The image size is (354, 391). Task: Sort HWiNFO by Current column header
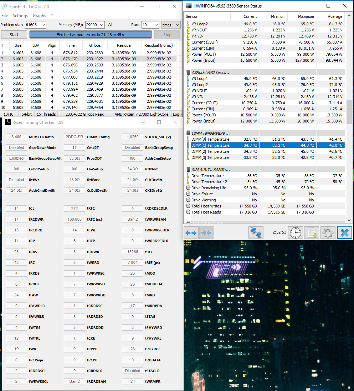coord(245,16)
